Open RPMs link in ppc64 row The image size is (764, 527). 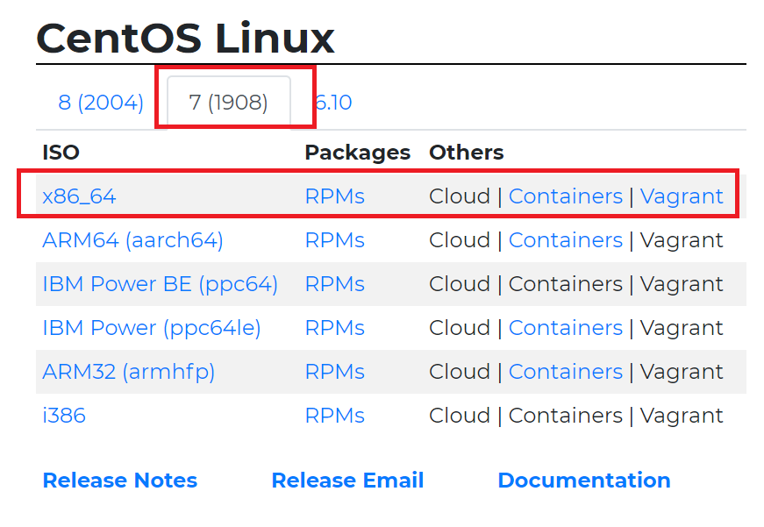coord(335,284)
